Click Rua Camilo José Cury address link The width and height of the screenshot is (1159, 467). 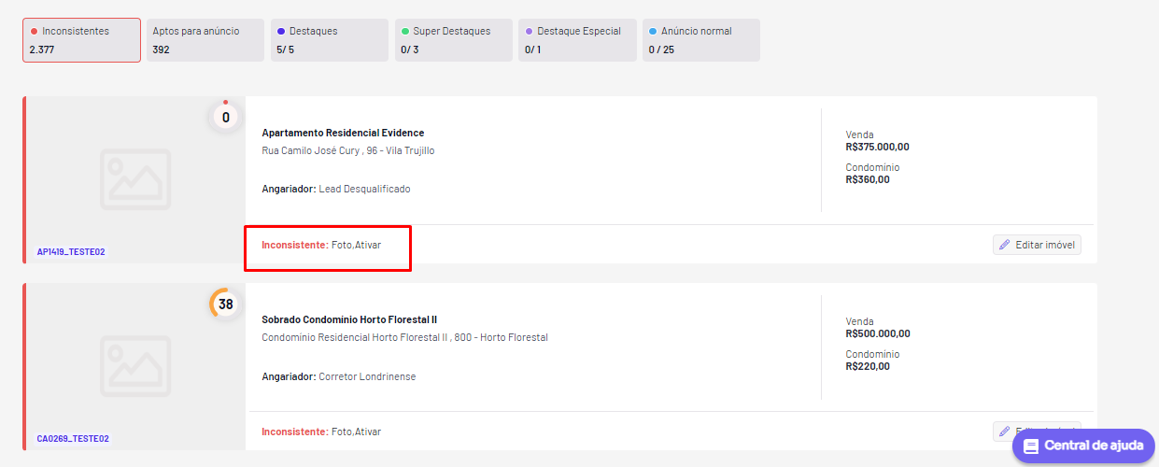point(348,150)
